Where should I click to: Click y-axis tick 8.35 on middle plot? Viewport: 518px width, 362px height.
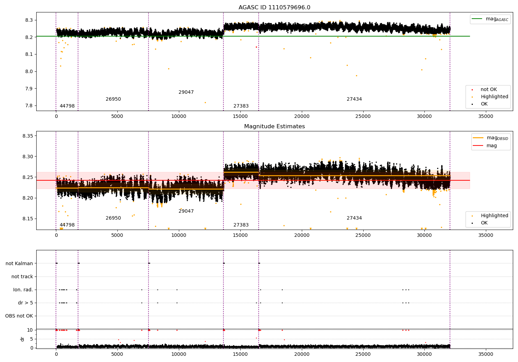[28, 136]
